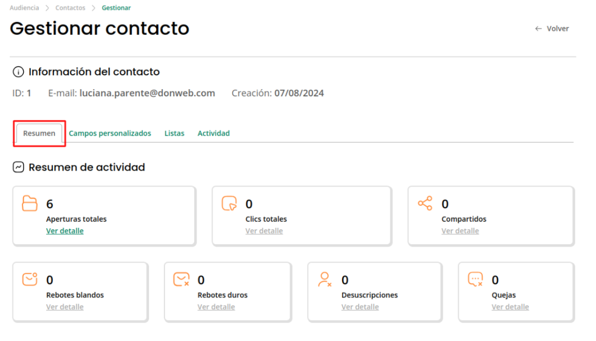Open Ver detalle under Quejas
This screenshot has height=341, width=596.
click(510, 307)
